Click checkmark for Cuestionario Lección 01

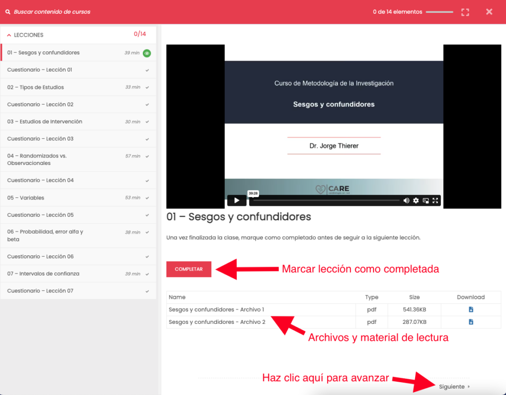coord(147,70)
